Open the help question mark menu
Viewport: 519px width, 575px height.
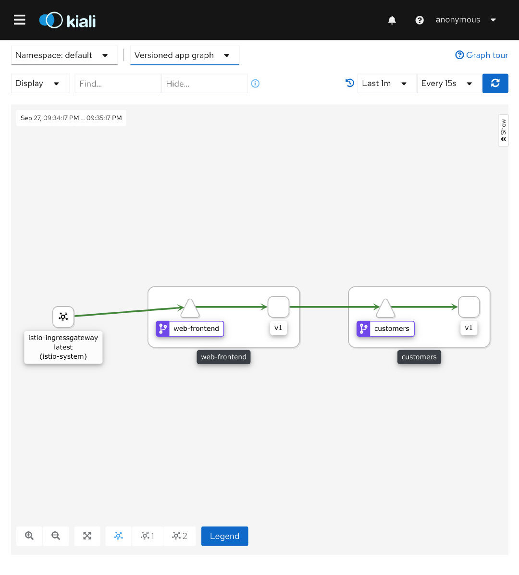[x=420, y=20]
